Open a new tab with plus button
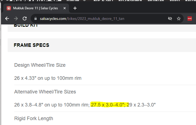 coord(75,8)
